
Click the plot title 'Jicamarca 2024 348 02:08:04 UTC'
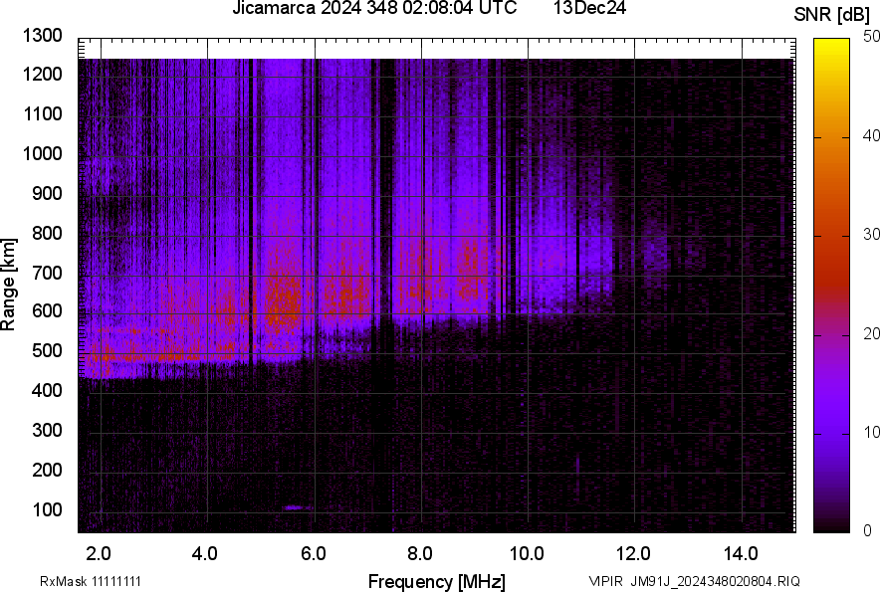pyautogui.click(x=374, y=8)
